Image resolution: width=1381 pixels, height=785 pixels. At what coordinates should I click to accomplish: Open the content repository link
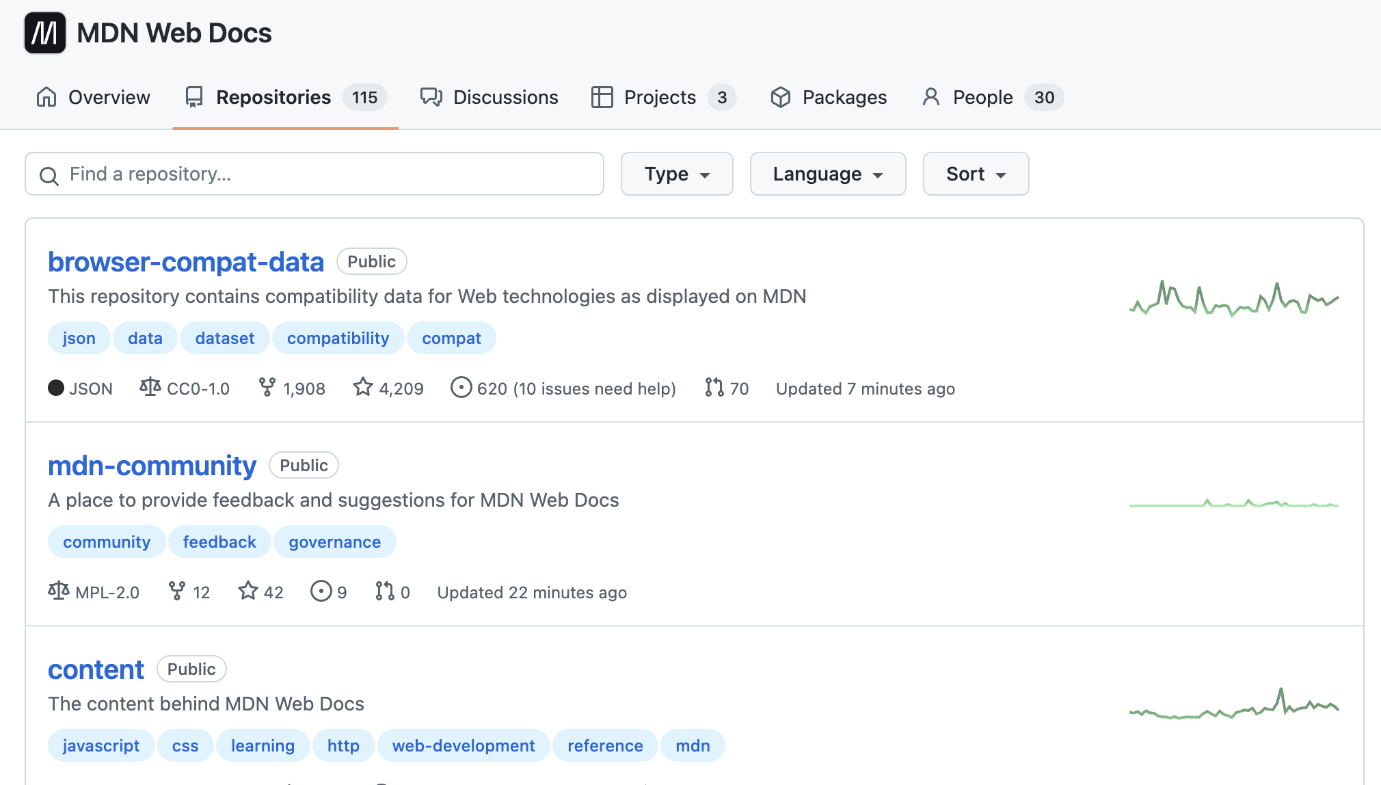click(96, 669)
